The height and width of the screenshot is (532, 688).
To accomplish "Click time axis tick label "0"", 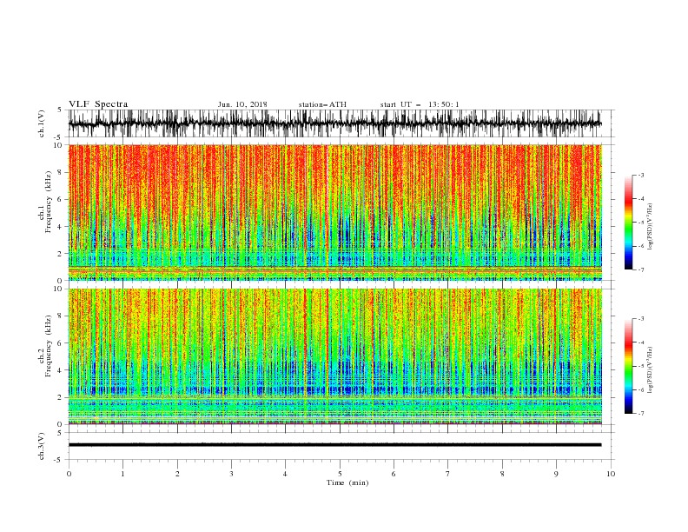I will click(69, 474).
